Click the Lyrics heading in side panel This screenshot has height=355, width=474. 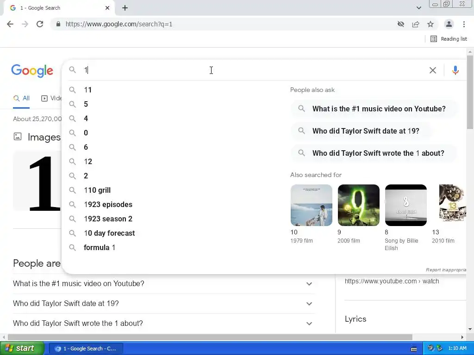click(355, 319)
